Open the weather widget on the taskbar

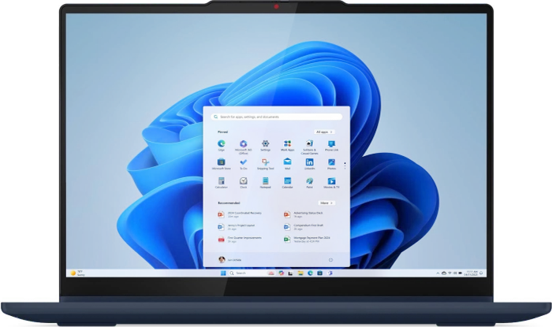click(78, 273)
